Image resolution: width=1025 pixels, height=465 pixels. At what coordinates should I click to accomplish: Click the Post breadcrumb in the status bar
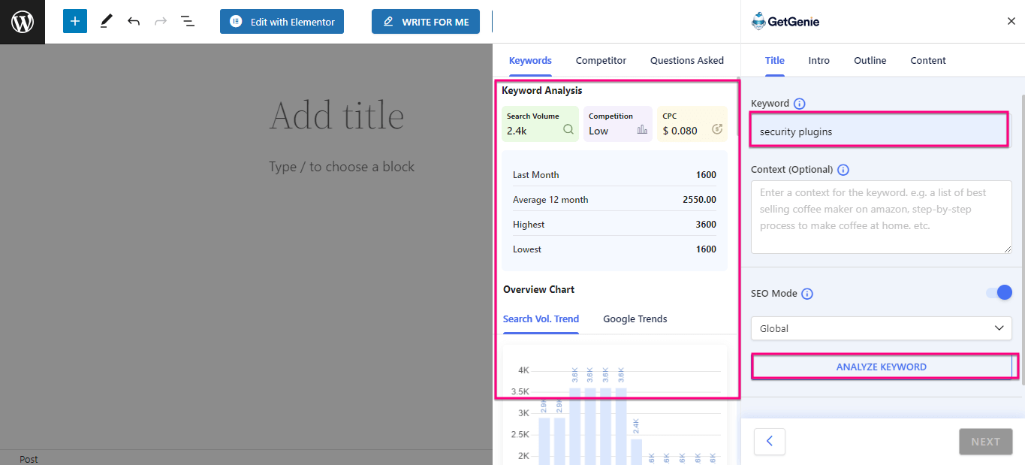click(x=29, y=459)
